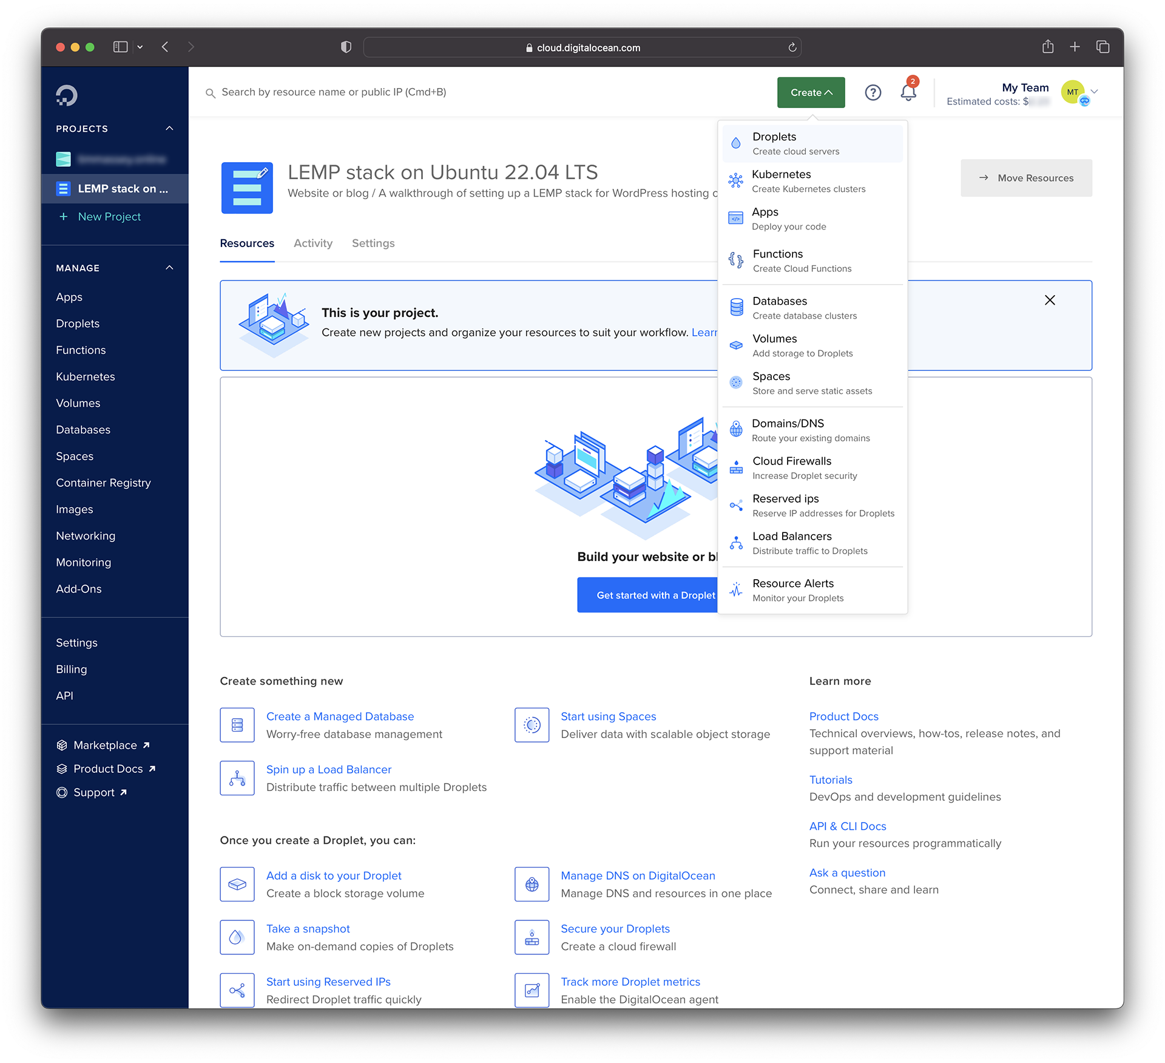Click the Apps code window icon in Create menu
This screenshot has width=1165, height=1063.
click(736, 218)
